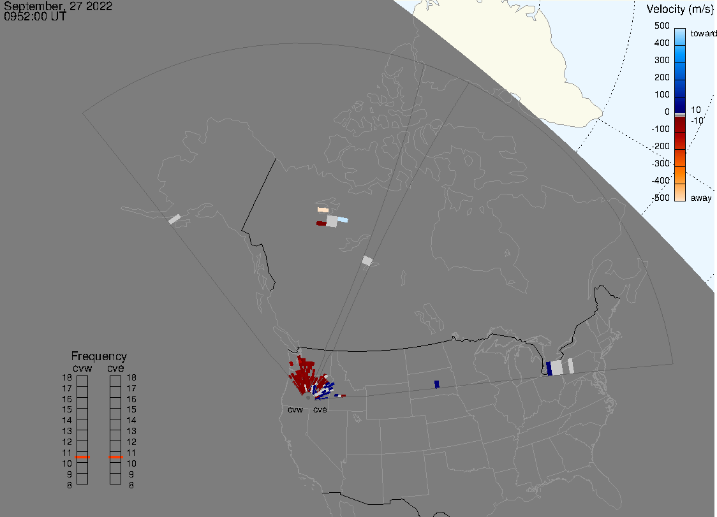Image resolution: width=717 pixels, height=517 pixels.
Task: Click the '500' velocity scale label
Action: (x=662, y=25)
